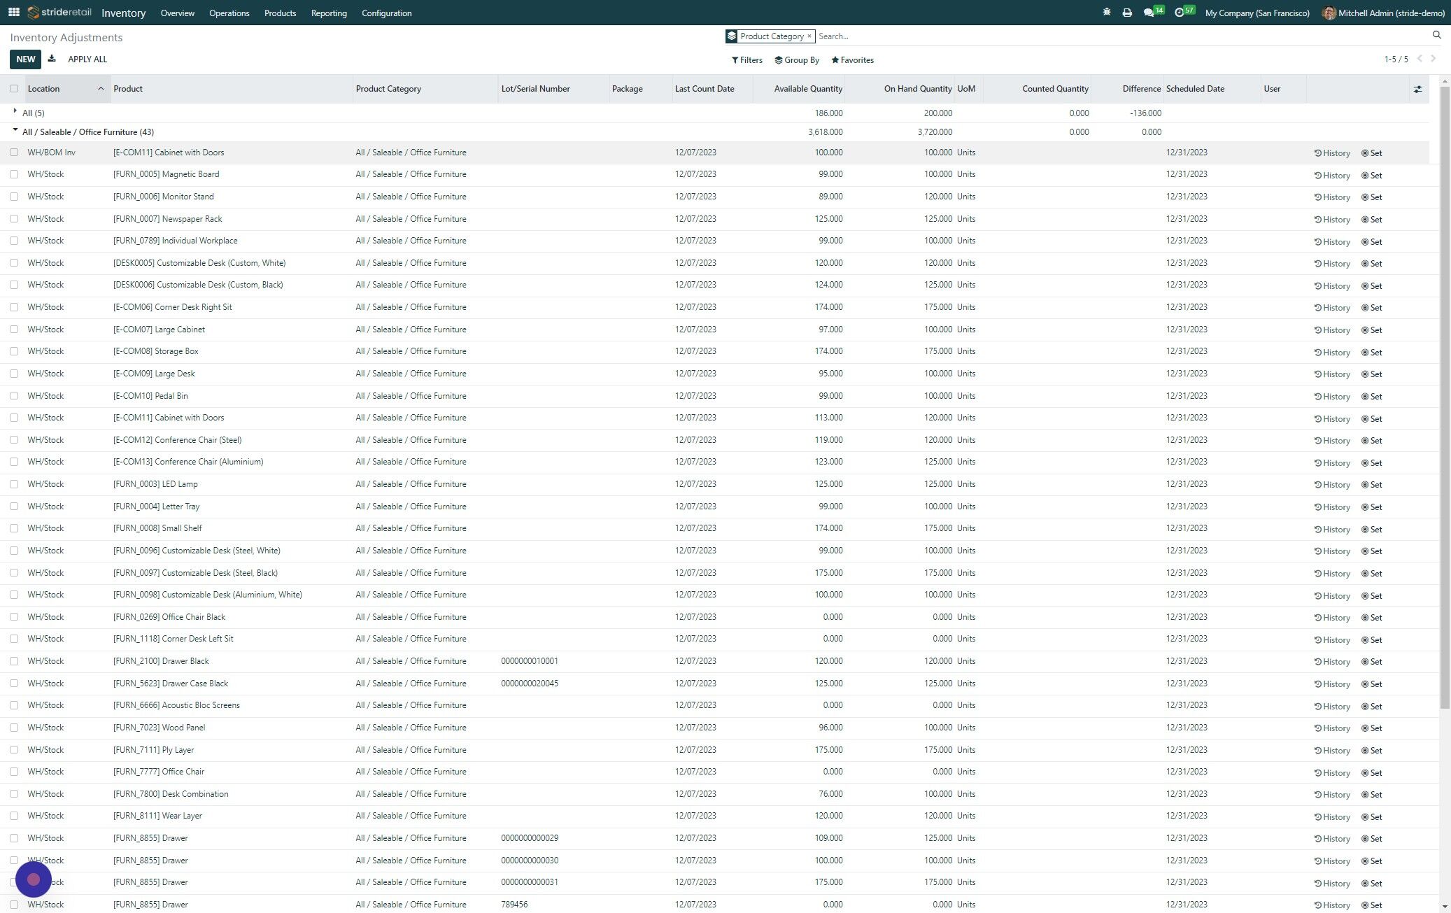Image resolution: width=1451 pixels, height=913 pixels.
Task: Open the optional columns adjust icon
Action: click(1417, 90)
